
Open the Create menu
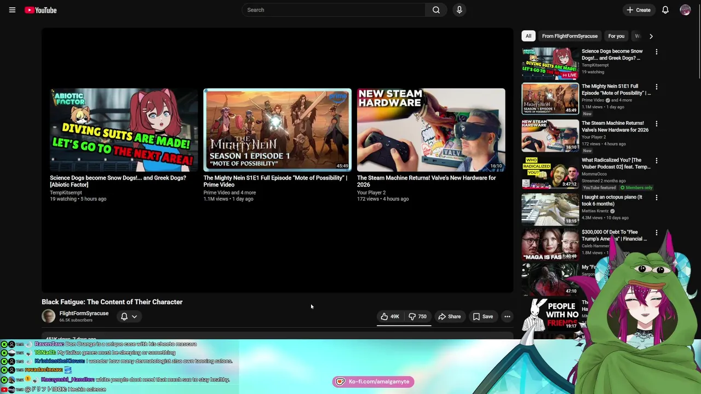639,10
